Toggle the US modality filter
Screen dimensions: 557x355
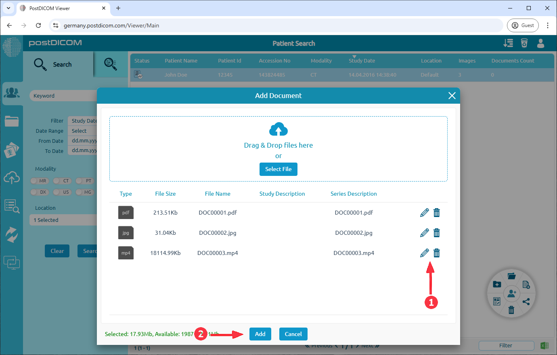62,192
